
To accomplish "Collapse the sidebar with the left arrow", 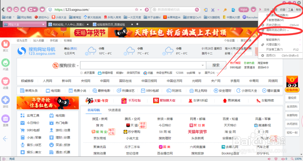I will pyautogui.click(x=5, y=139).
